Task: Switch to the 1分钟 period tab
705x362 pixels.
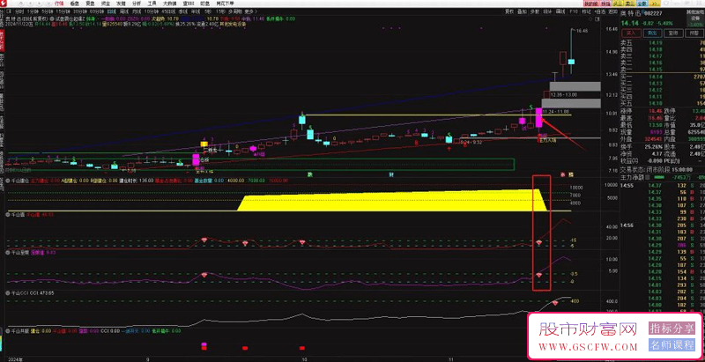Action: point(33,11)
